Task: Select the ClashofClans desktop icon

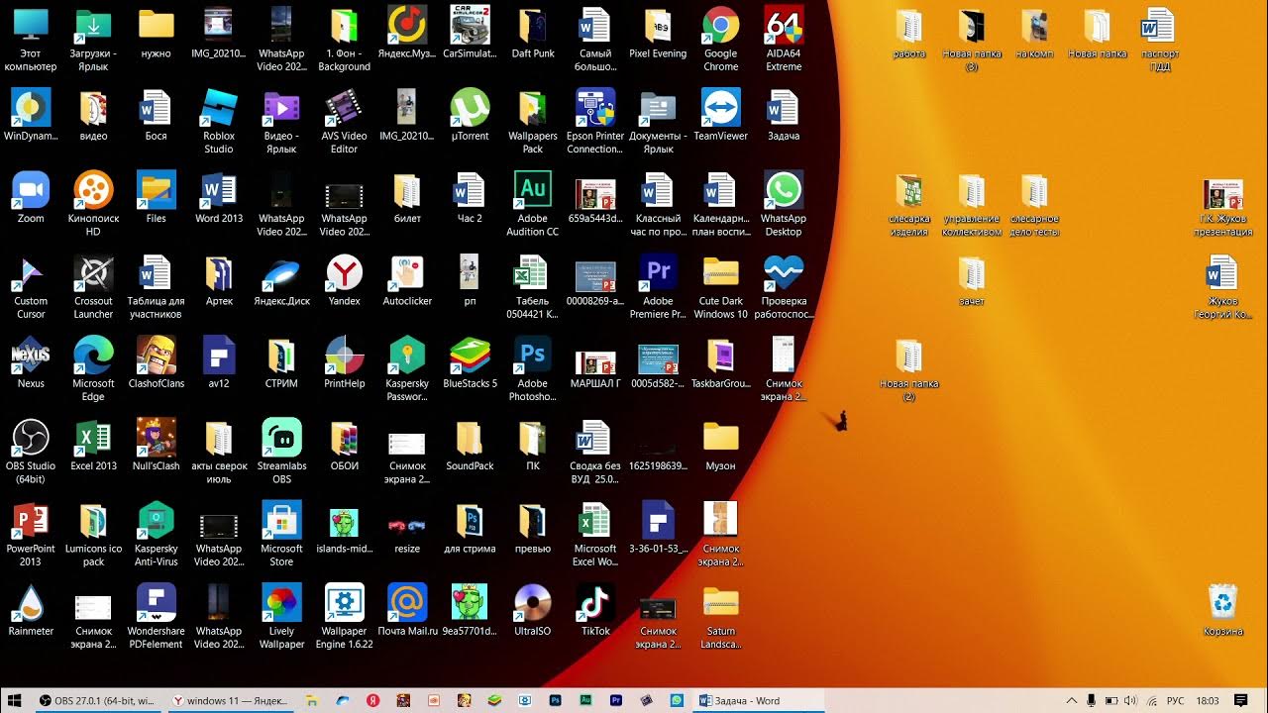Action: (157, 361)
